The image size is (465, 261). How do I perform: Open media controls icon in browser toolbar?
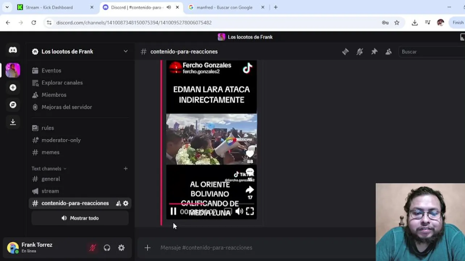tap(428, 22)
